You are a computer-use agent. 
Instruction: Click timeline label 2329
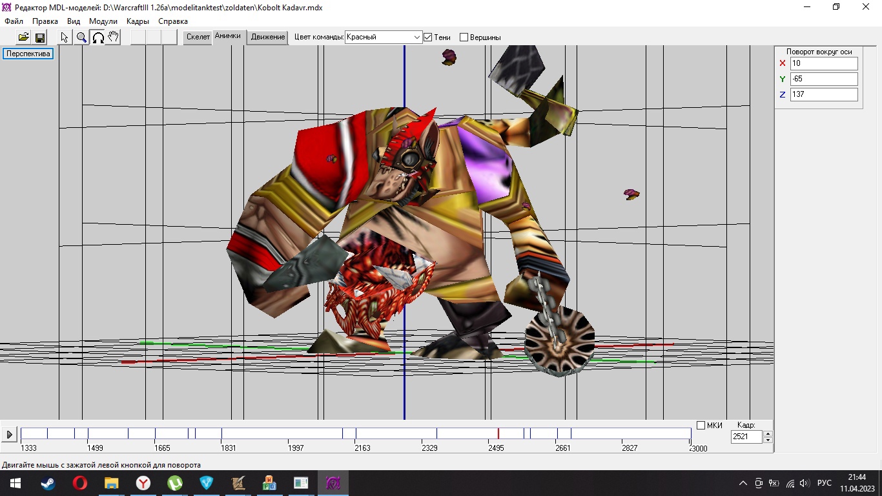(429, 448)
